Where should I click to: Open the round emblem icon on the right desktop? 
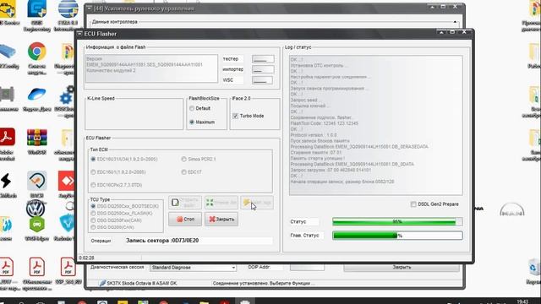tap(512, 209)
